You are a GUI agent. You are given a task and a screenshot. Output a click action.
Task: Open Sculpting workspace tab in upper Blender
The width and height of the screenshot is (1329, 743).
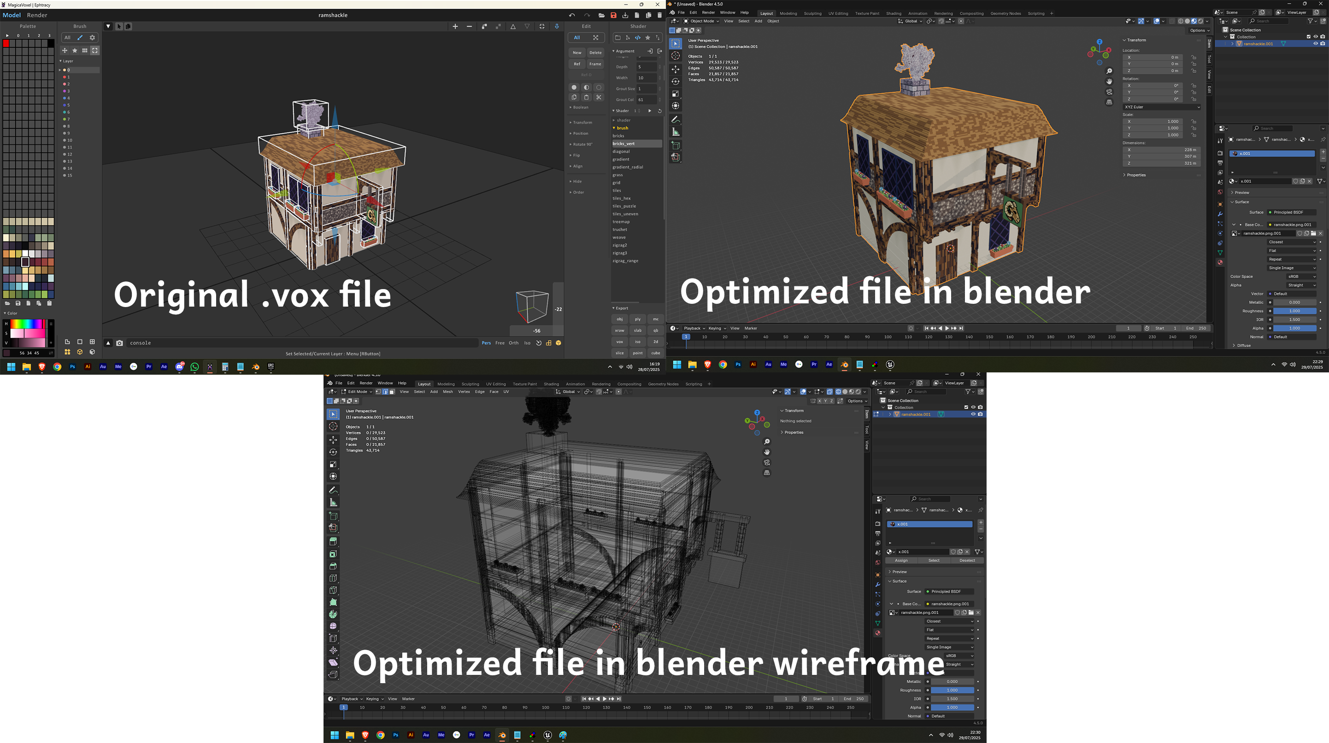pyautogui.click(x=812, y=13)
